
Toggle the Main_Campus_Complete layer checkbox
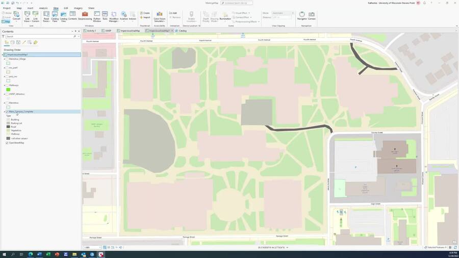pyautogui.click(x=7, y=112)
